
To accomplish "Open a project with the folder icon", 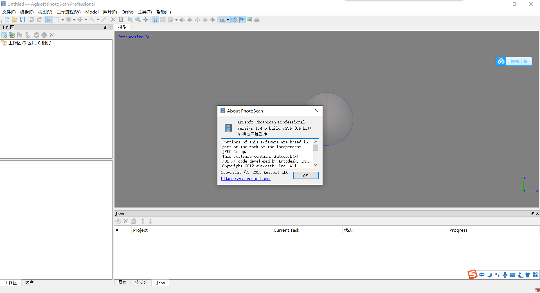I will [15, 20].
